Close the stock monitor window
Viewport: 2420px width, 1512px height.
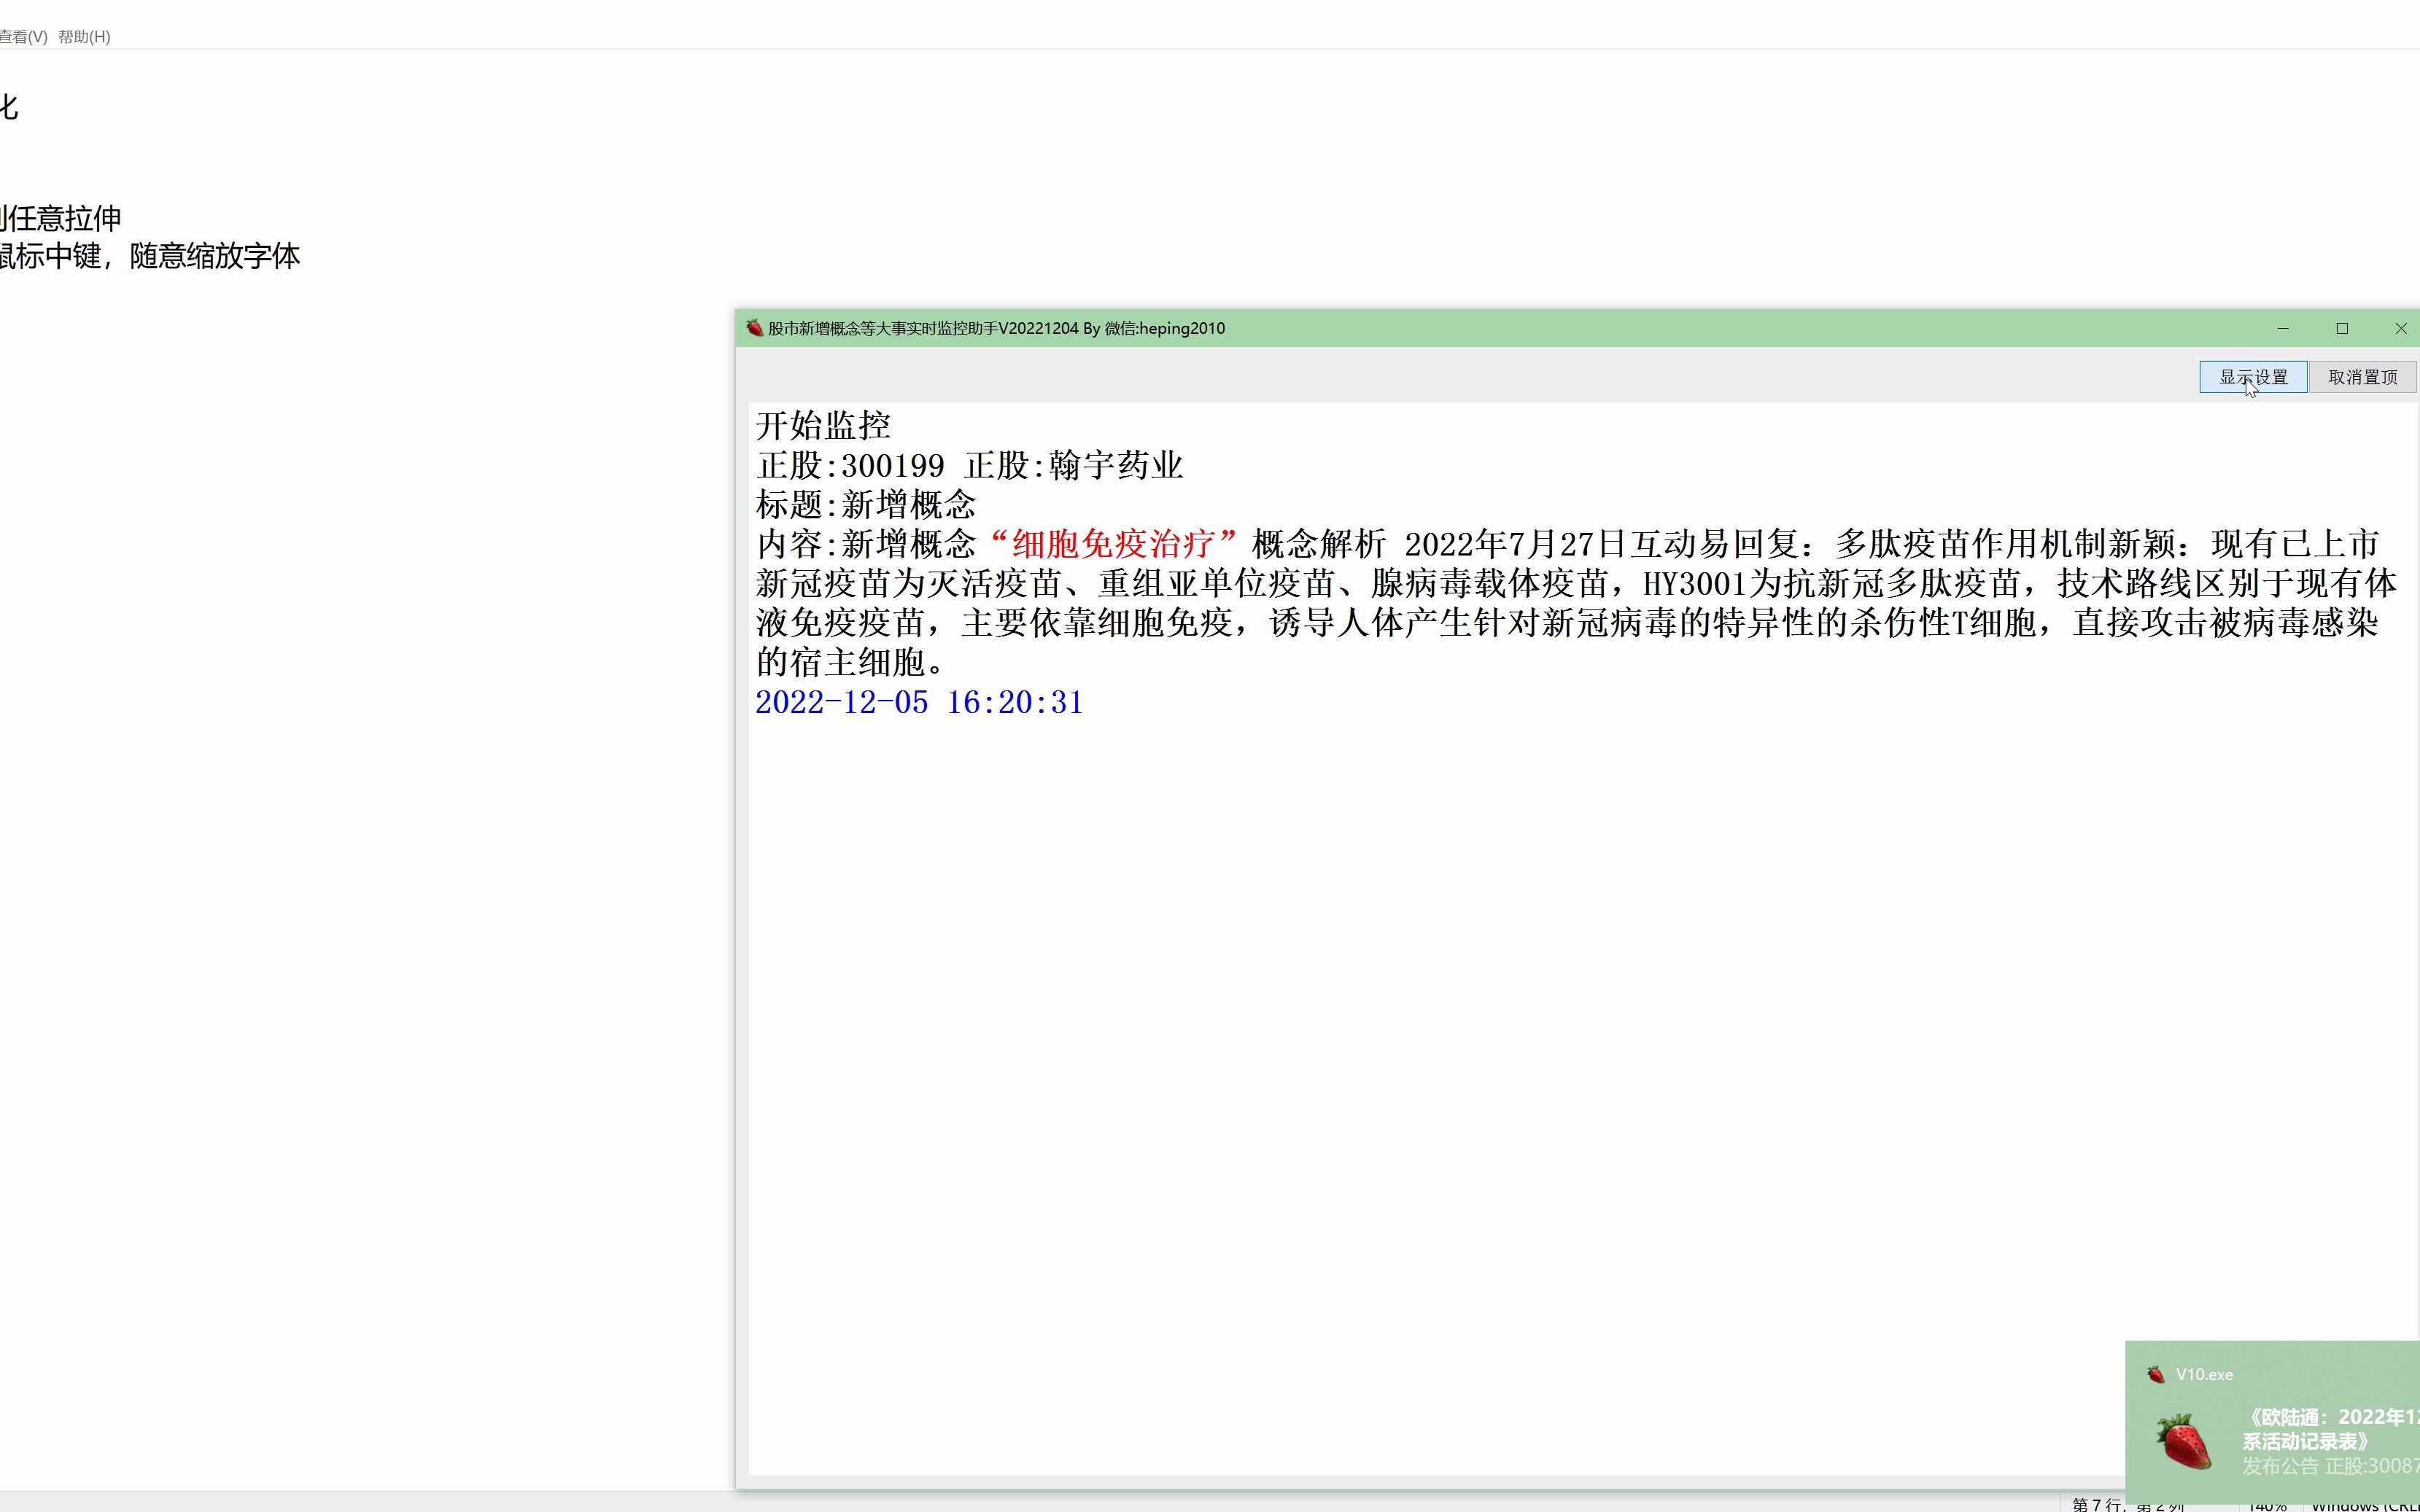click(2400, 328)
